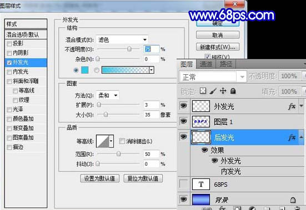Viewport: 306px width, 210px height.
Task: Click the lock icon on 背景 layer
Action: [293, 200]
